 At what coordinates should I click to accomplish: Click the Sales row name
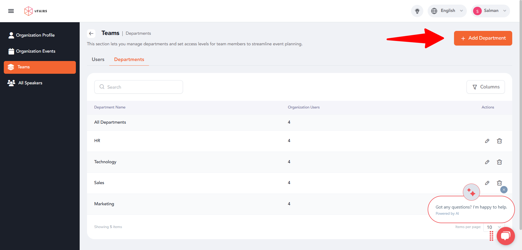click(99, 183)
